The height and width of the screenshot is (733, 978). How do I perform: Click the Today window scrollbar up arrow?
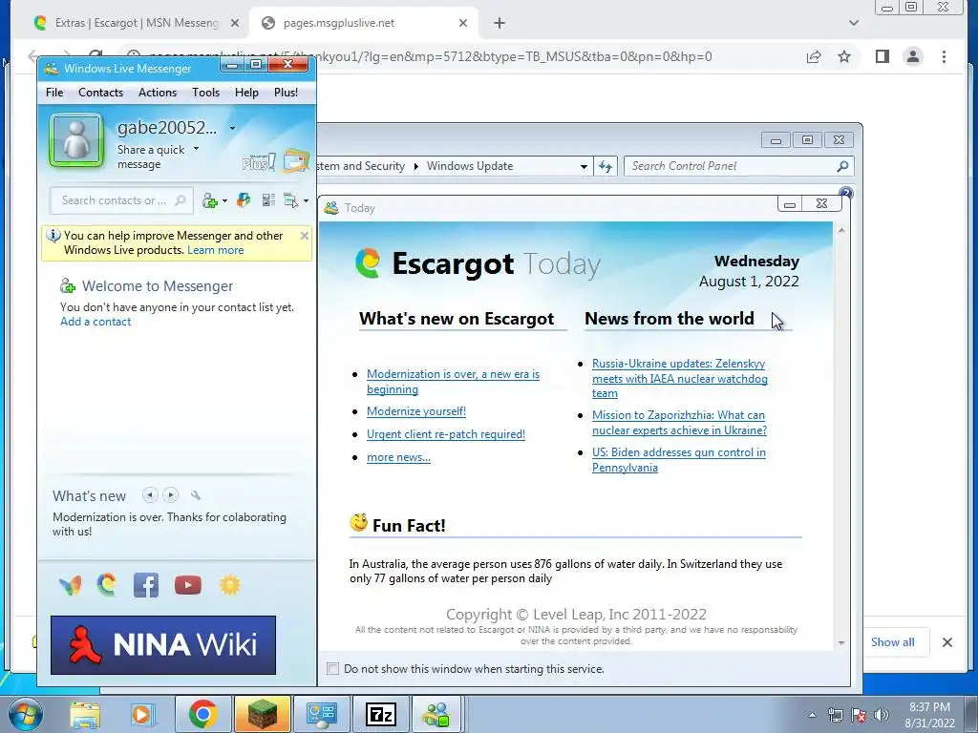(x=841, y=231)
